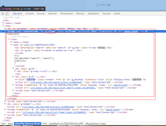Open the Application tab
The height and width of the screenshot is (126, 166).
tap(94, 13)
